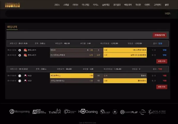This screenshot has width=178, height=124.
Task: Click the AG Asia Gaming logo
Action: (39, 112)
